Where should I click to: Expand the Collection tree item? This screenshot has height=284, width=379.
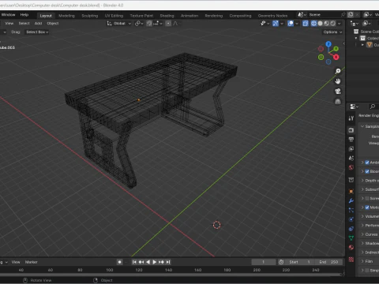[356, 38]
